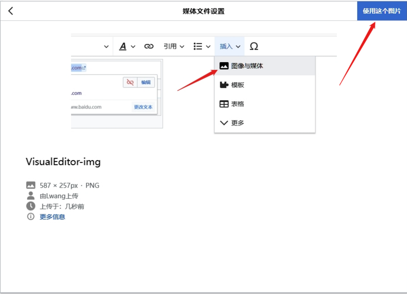The image size is (407, 294).
Task: Click the link chain icon in the toolbar
Action: coord(149,46)
